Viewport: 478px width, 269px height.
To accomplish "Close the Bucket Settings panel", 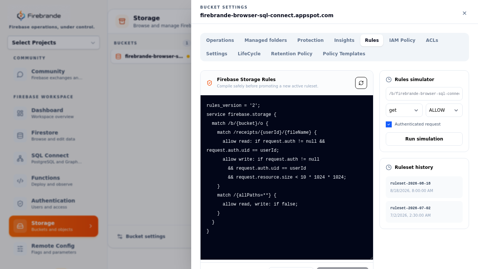I will click(x=465, y=13).
